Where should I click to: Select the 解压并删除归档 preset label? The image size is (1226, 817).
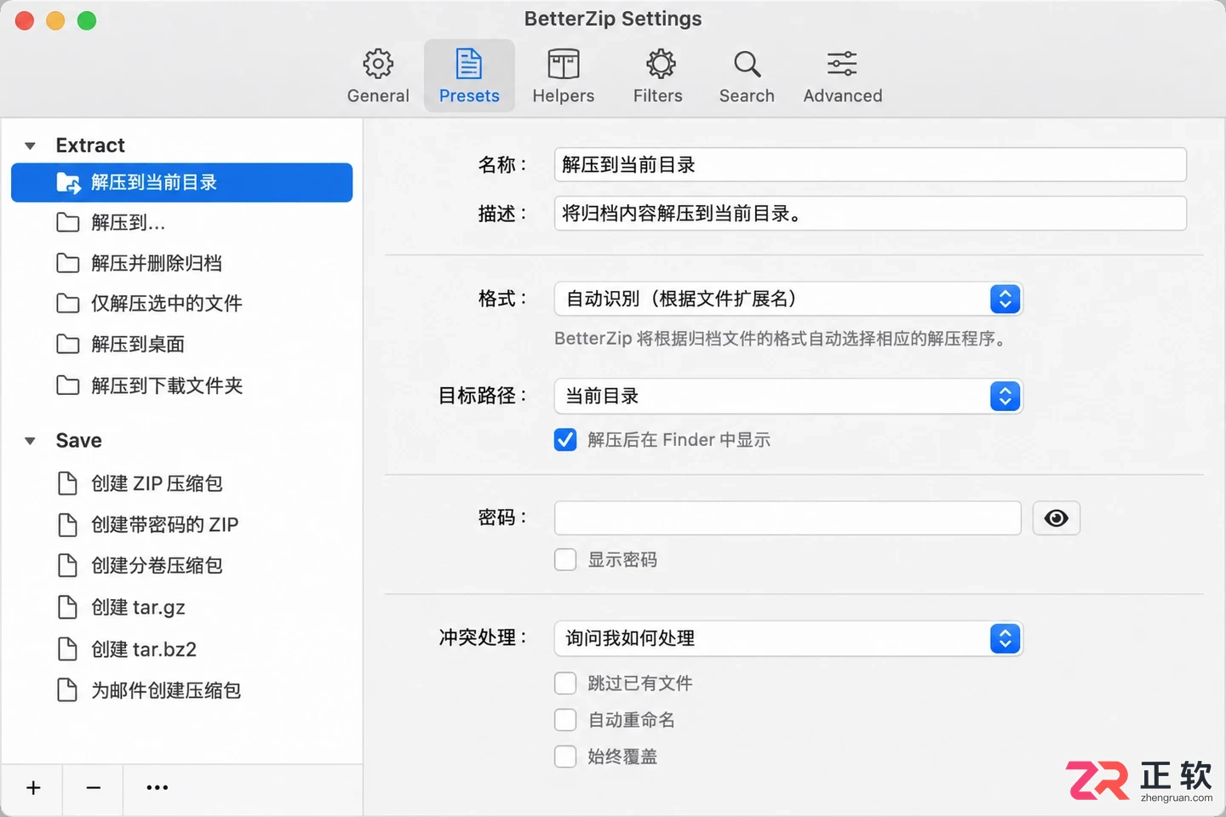click(x=157, y=263)
